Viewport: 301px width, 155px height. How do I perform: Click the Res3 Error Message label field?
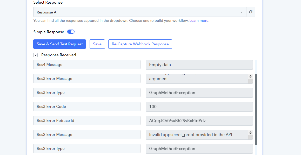tap(87, 79)
